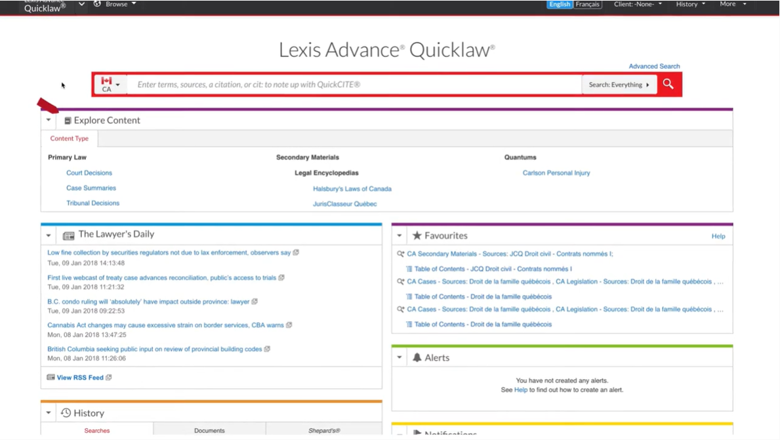Open the Shepard's tab in History

coord(324,430)
